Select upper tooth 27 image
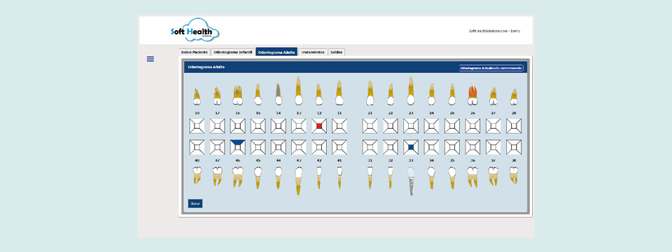 click(x=493, y=97)
